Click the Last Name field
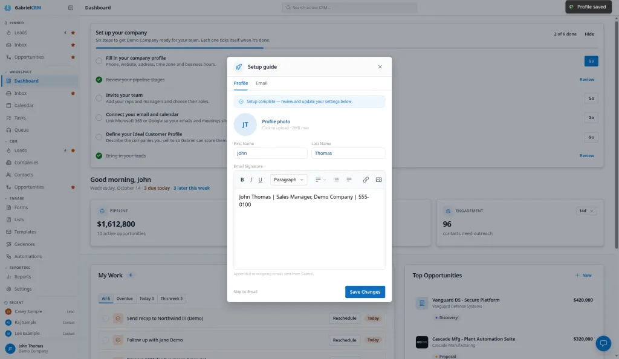The height and width of the screenshot is (359, 619). pos(348,153)
